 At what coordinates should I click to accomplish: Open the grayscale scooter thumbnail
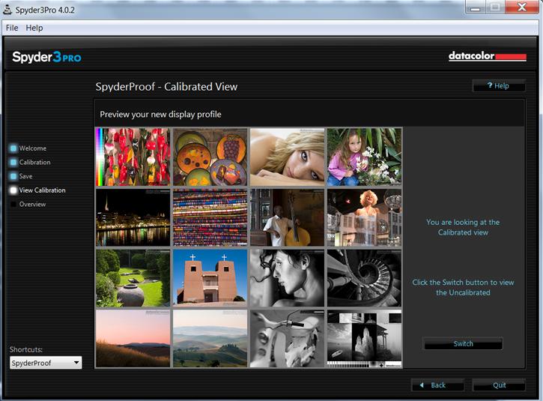pos(288,339)
